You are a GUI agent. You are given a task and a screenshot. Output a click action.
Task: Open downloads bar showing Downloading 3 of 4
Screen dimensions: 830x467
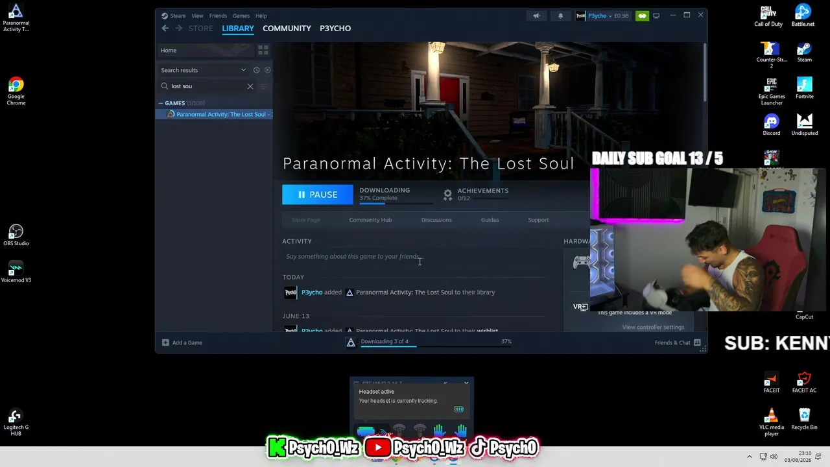point(430,342)
